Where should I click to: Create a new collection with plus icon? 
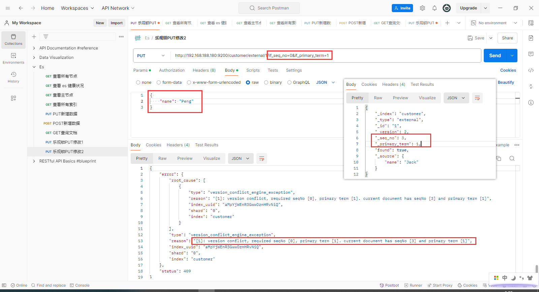[x=34, y=37]
